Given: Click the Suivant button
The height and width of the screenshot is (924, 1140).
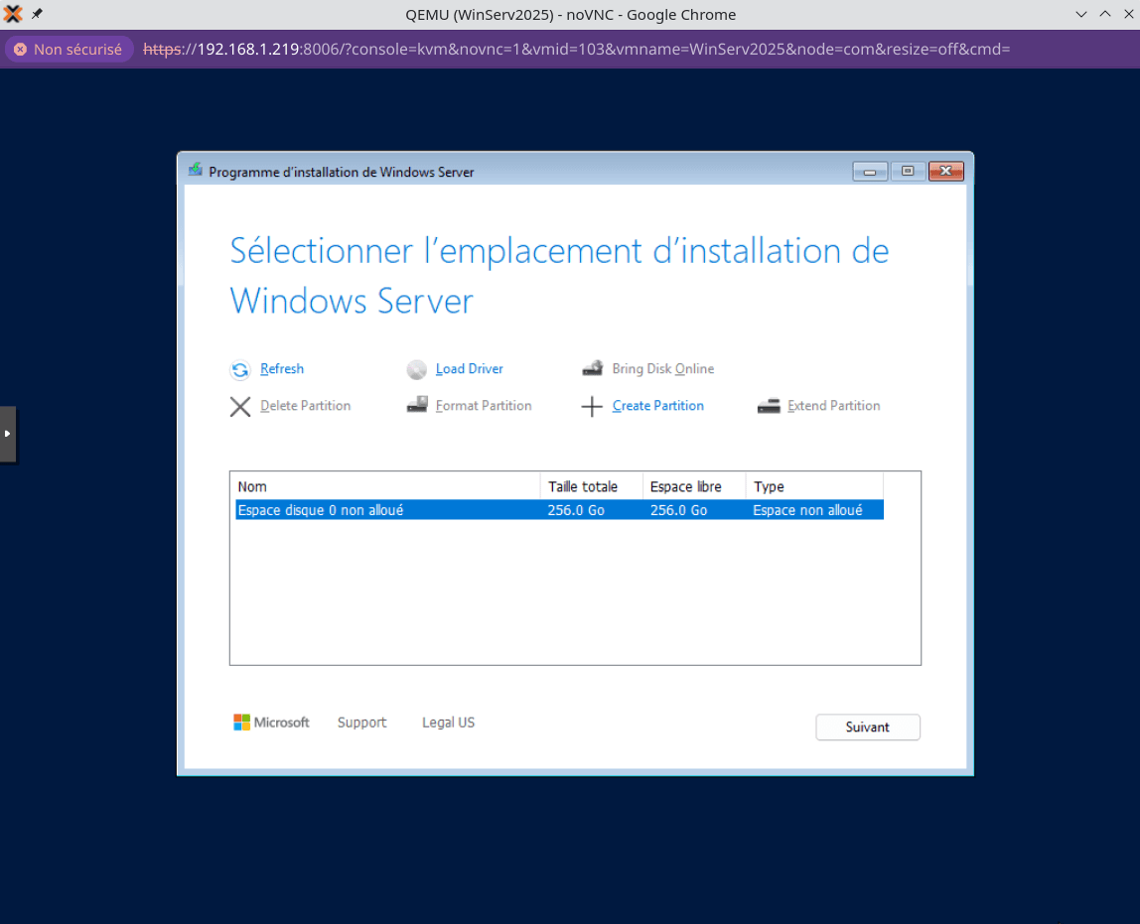Looking at the screenshot, I should [868, 727].
